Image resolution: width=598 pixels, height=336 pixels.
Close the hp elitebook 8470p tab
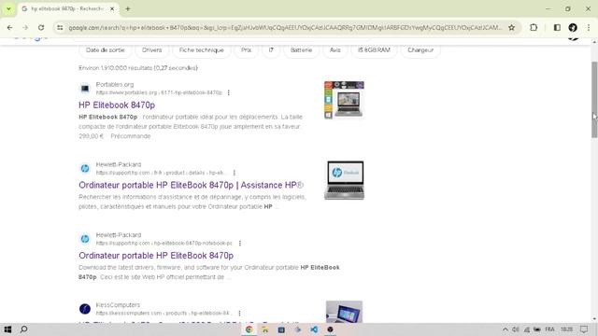coord(112,8)
